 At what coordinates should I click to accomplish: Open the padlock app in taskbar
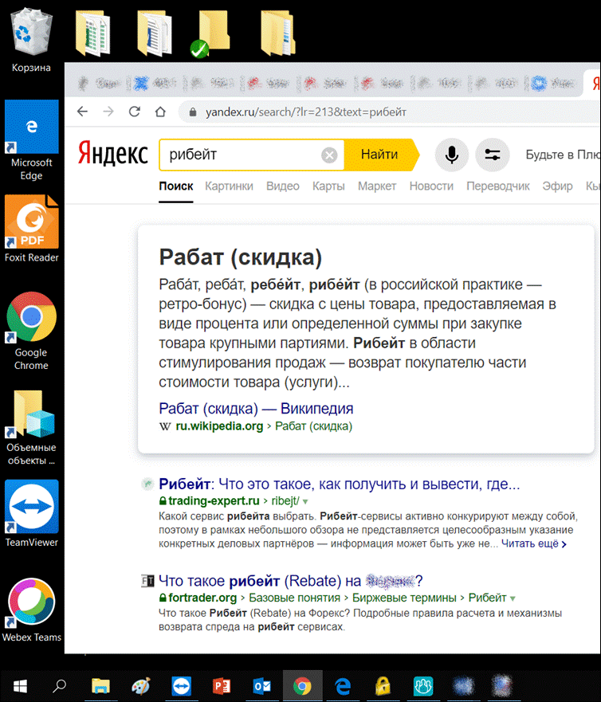pos(383,686)
